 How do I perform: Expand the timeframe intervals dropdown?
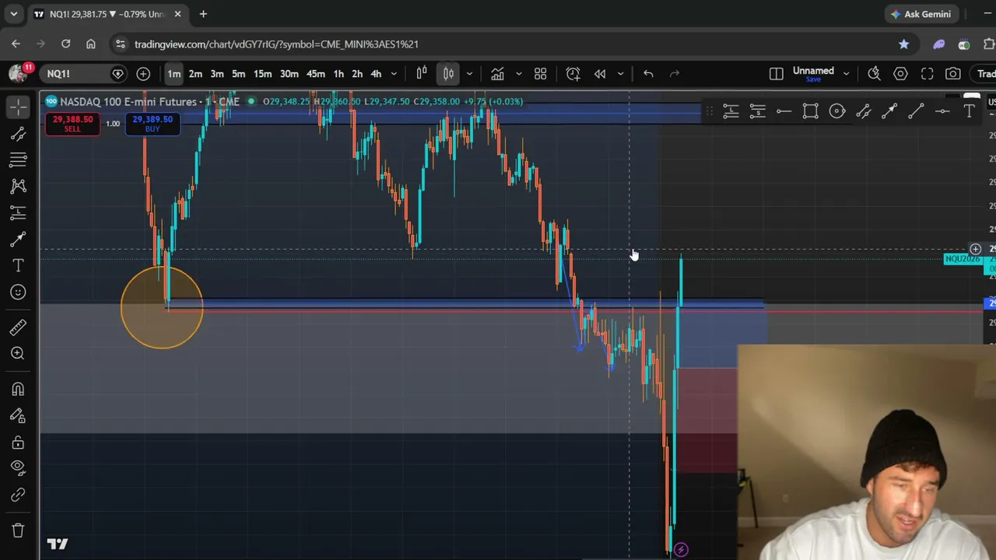[x=394, y=74]
